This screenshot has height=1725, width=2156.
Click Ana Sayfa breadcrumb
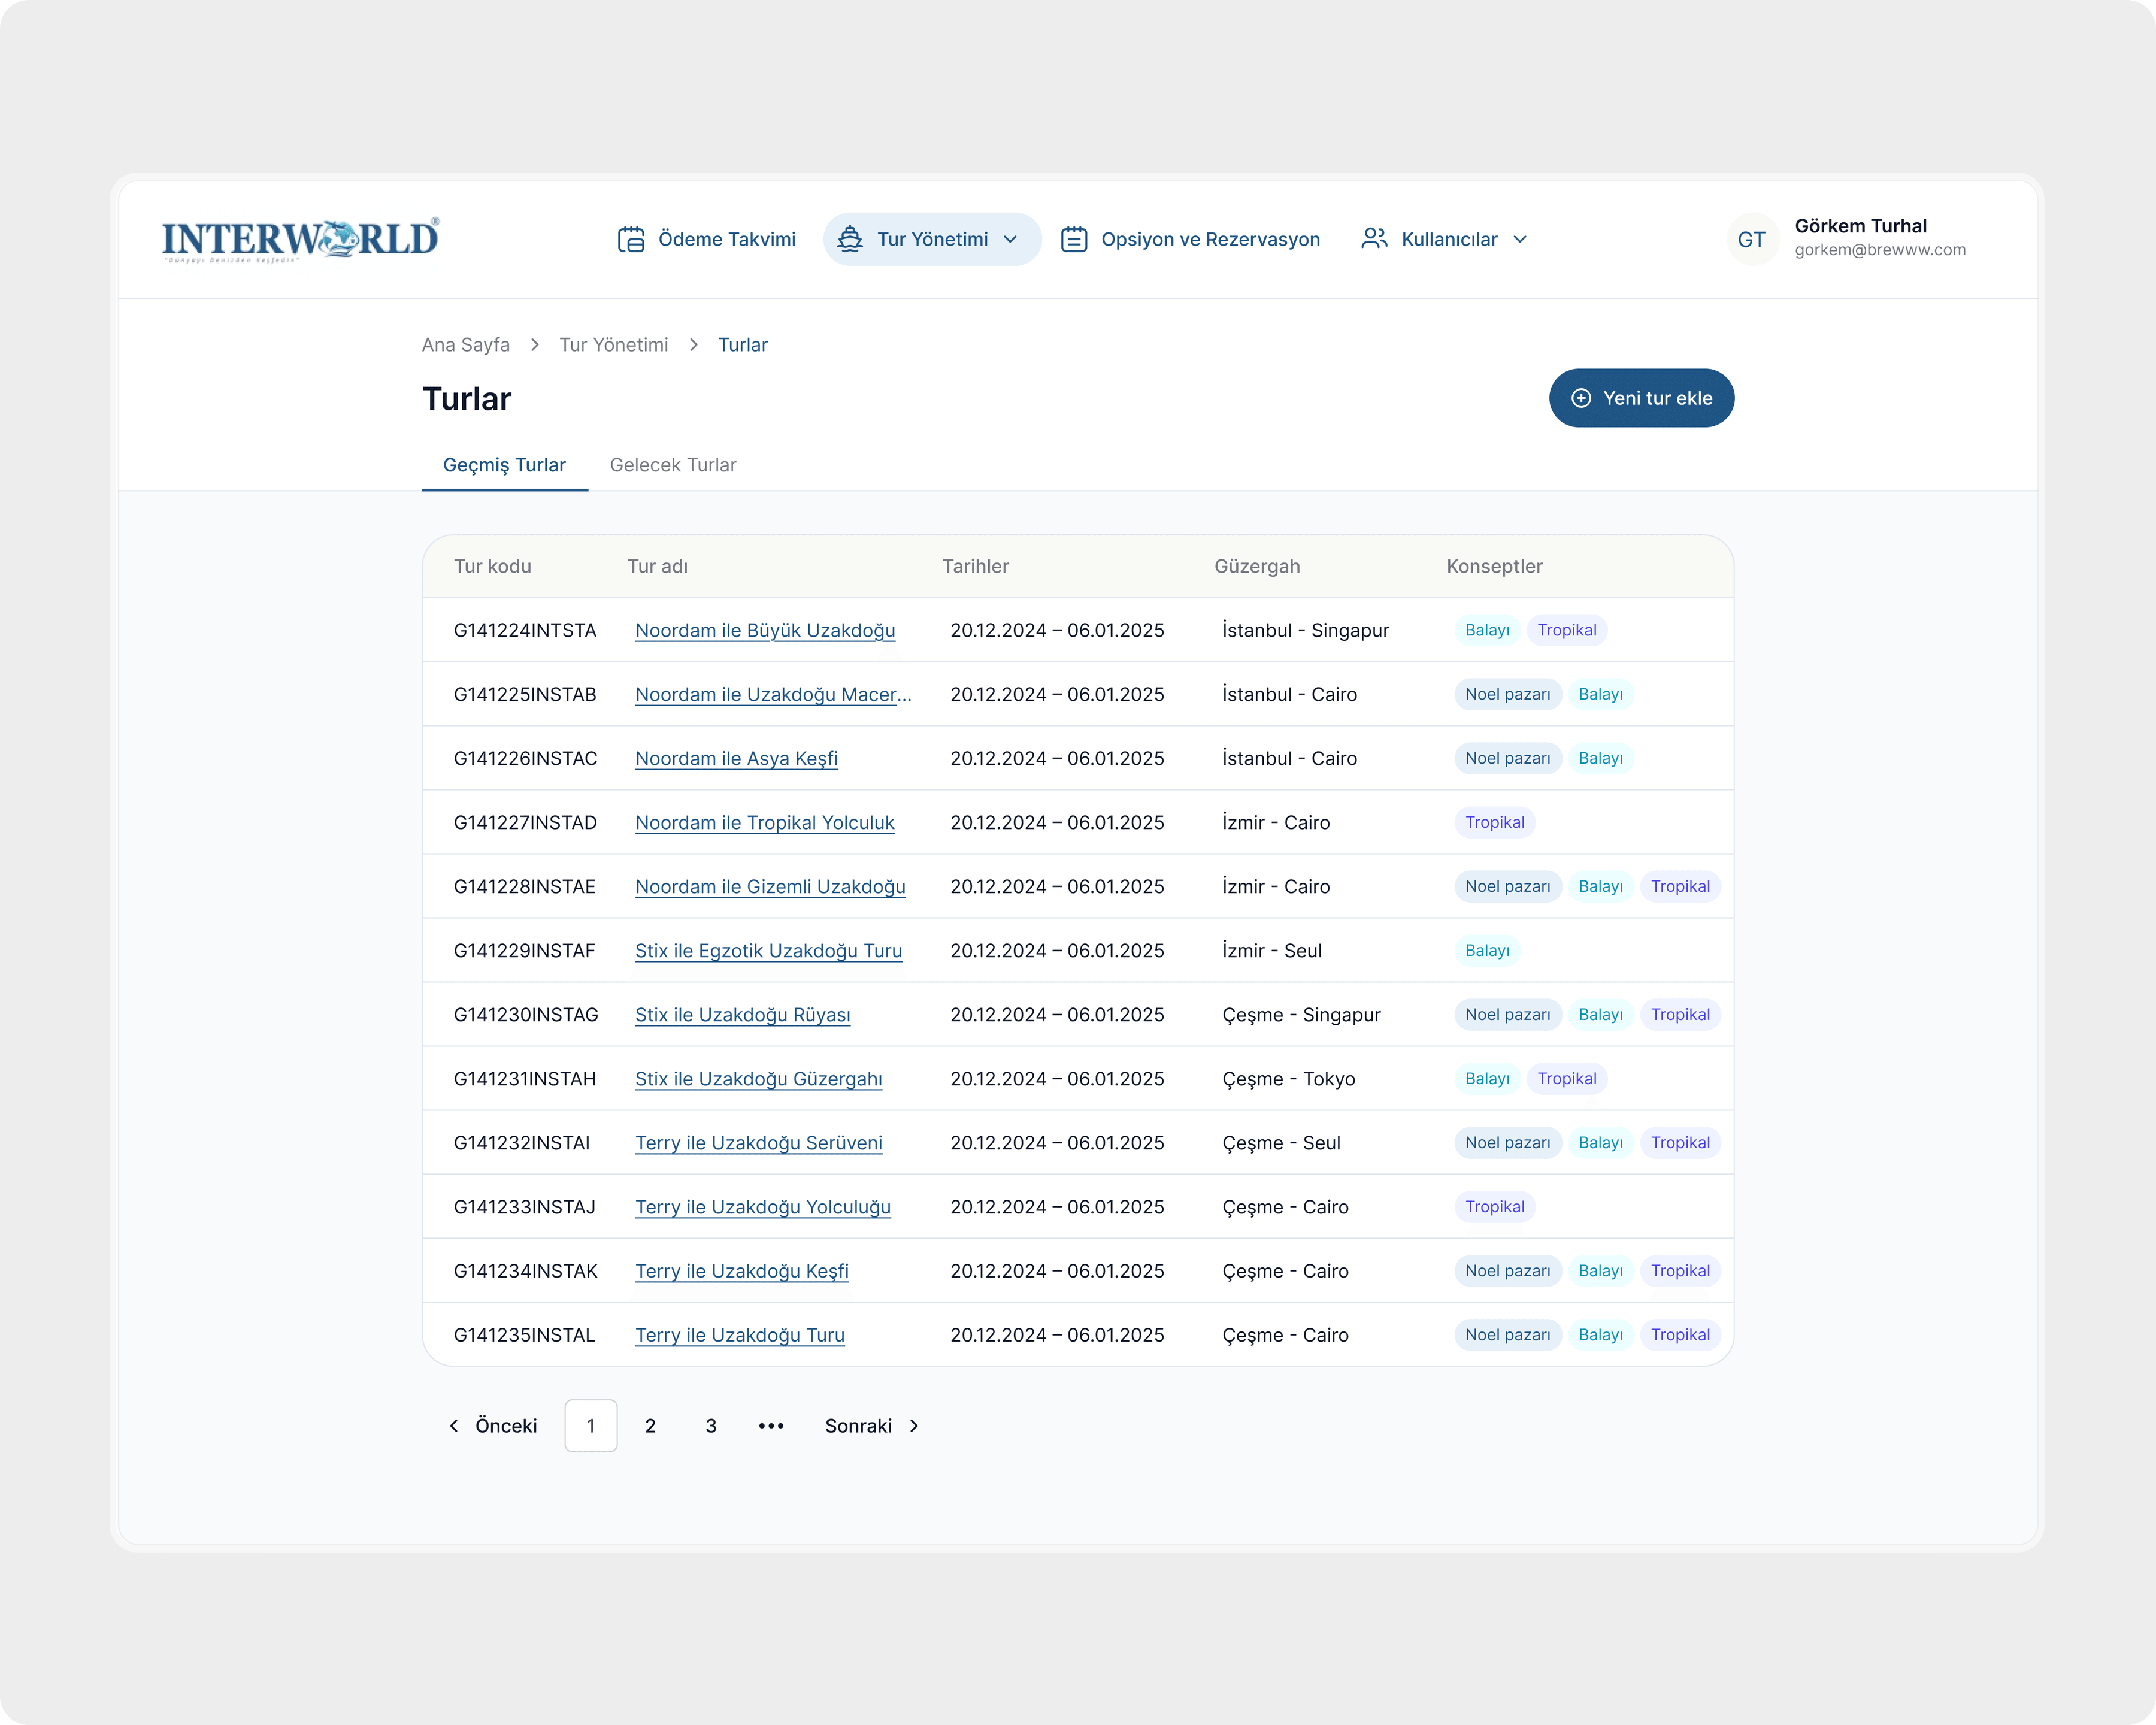pos(465,345)
